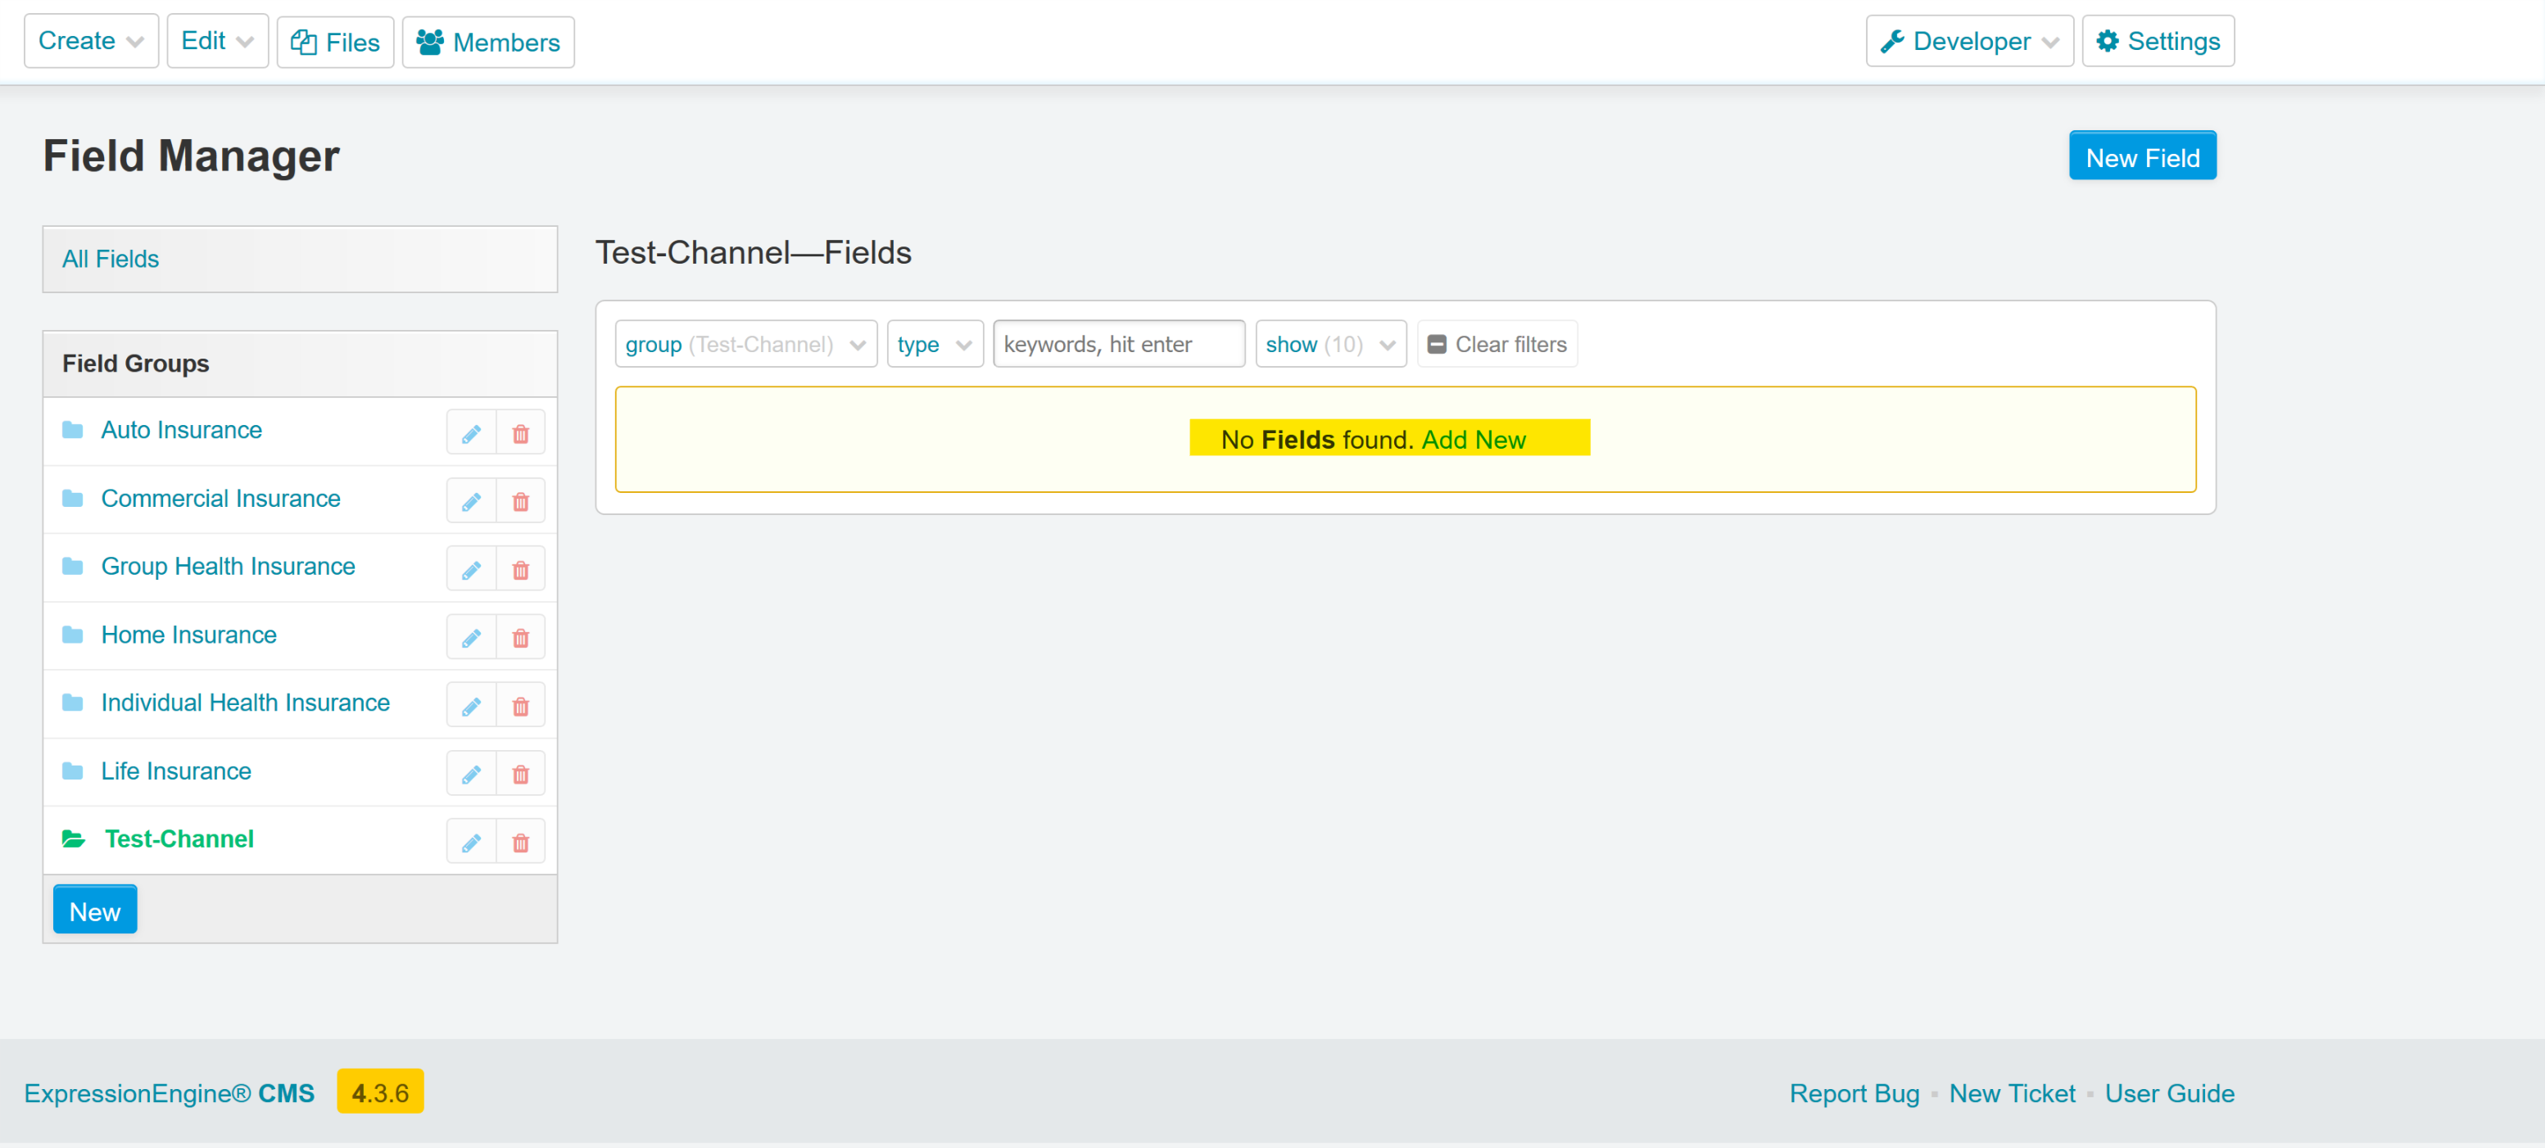Open the type filter dropdown

tap(935, 344)
